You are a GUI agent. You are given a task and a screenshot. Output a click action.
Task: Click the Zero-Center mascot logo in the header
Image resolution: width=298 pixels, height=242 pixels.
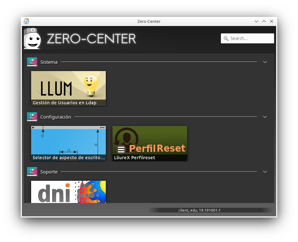33,39
